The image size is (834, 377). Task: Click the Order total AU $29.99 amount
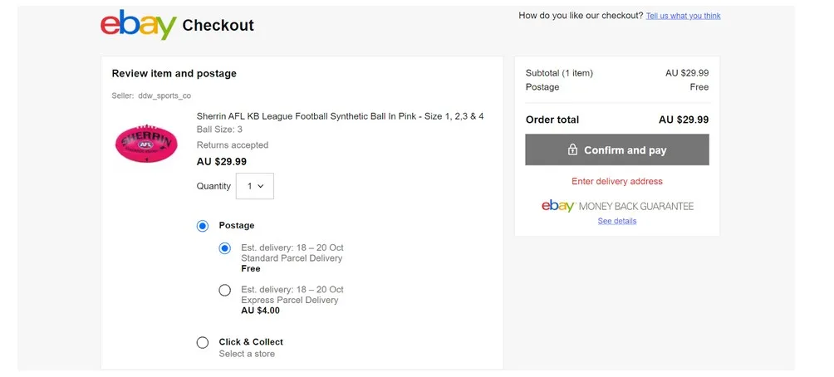(x=684, y=120)
